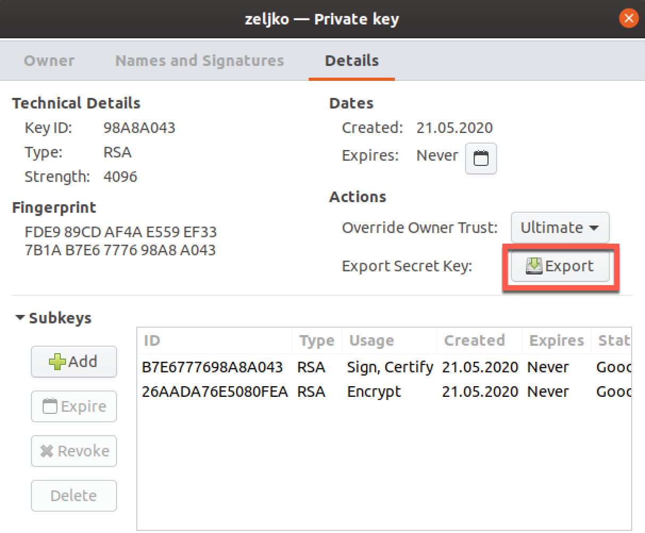Click the green plus Add subkey button
This screenshot has height=533, width=645.
click(x=73, y=362)
